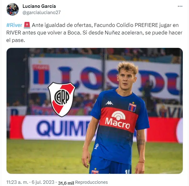The image size is (189, 186).
Task: Click the Tigre shield on the stadium banner
Action: click(x=41, y=74)
